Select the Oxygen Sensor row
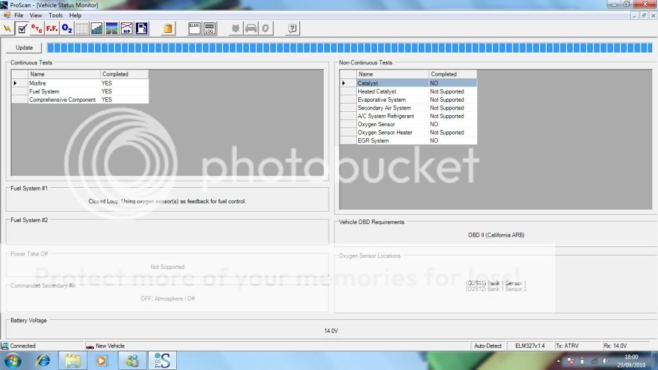 click(408, 124)
